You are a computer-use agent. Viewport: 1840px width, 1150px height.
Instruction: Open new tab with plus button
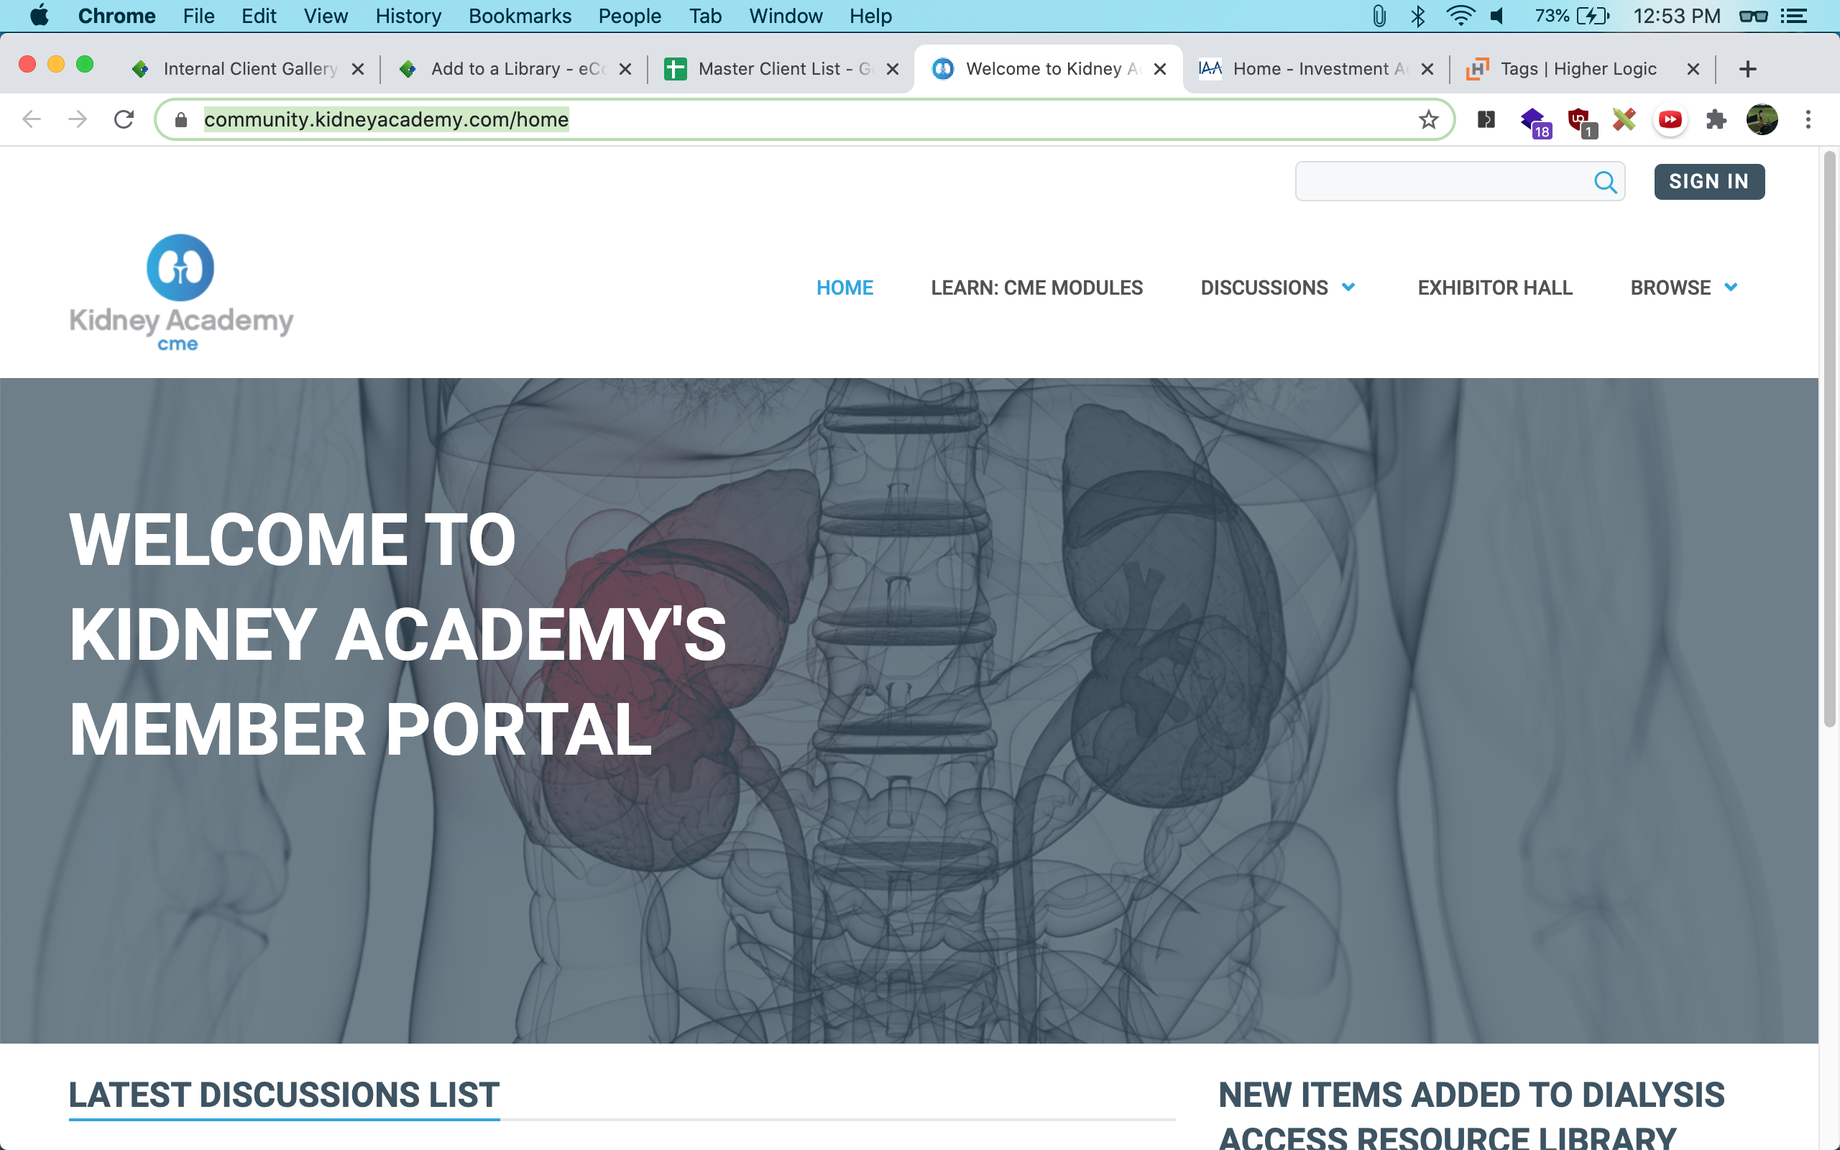pyautogui.click(x=1747, y=69)
